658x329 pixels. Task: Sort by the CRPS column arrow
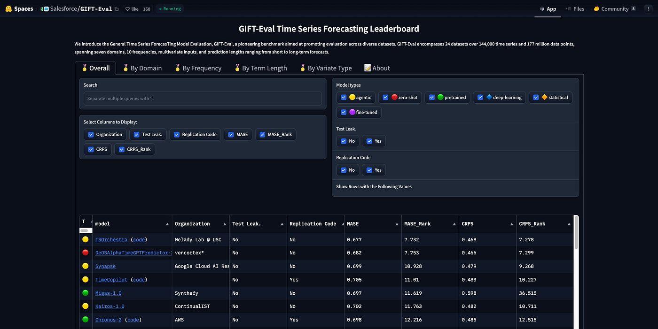point(512,224)
